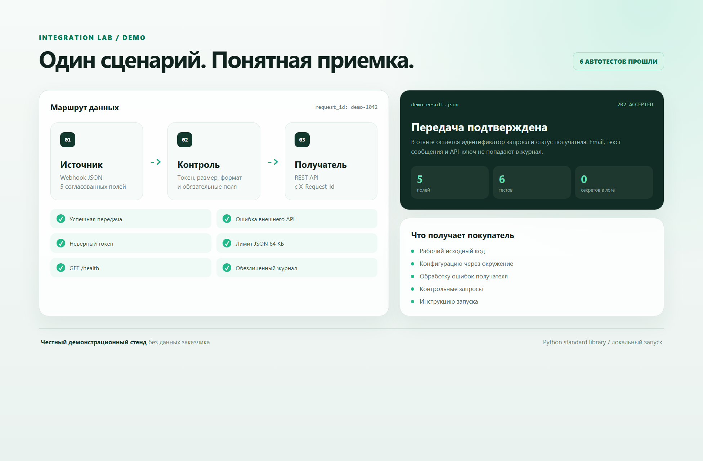Viewport: 703px width, 461px height.
Task: Select the Ошибка внешнего API test row
Action: pos(297,219)
